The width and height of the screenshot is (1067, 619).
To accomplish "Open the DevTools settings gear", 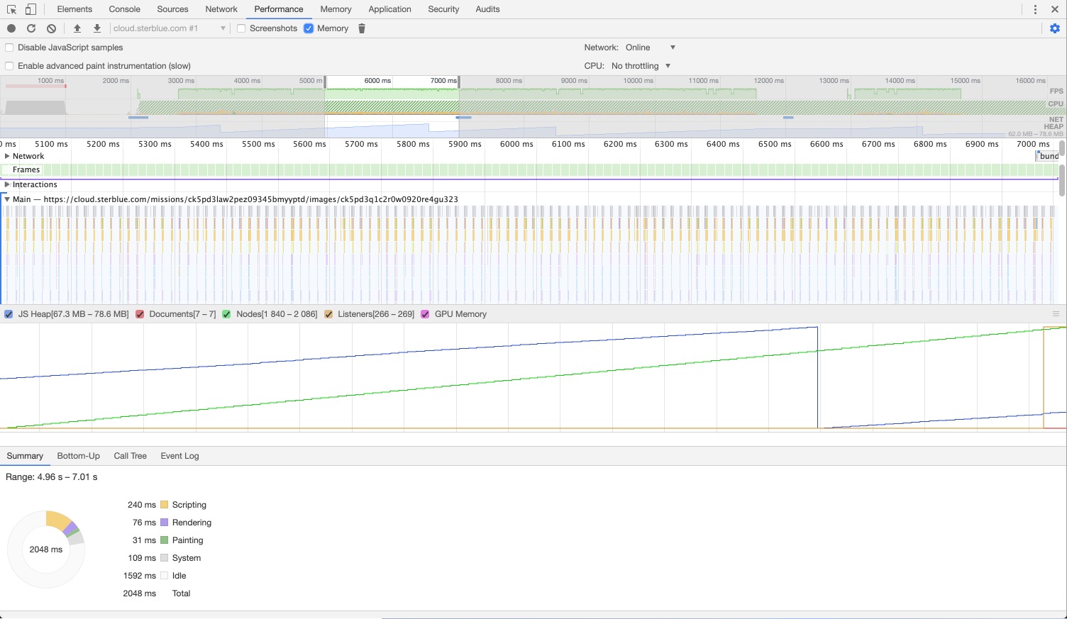I will (1056, 28).
